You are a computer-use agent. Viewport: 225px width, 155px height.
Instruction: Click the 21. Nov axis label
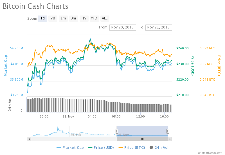[68, 116]
